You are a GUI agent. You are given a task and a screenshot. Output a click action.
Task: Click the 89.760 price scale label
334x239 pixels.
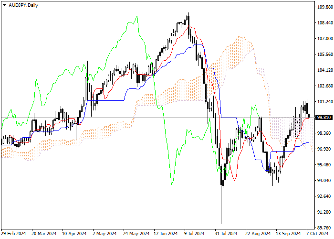pyautogui.click(x=324, y=228)
